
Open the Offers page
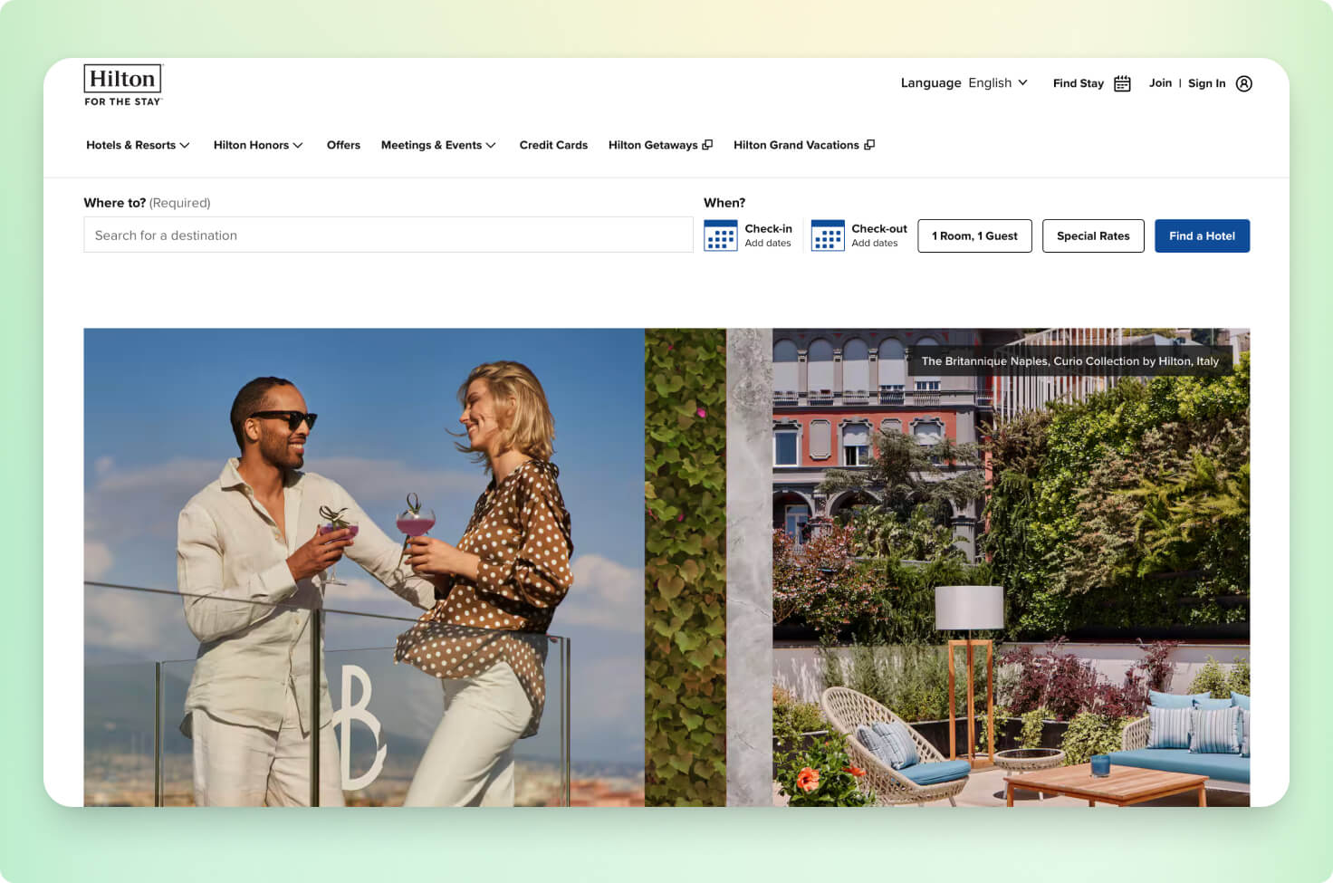pyautogui.click(x=343, y=145)
